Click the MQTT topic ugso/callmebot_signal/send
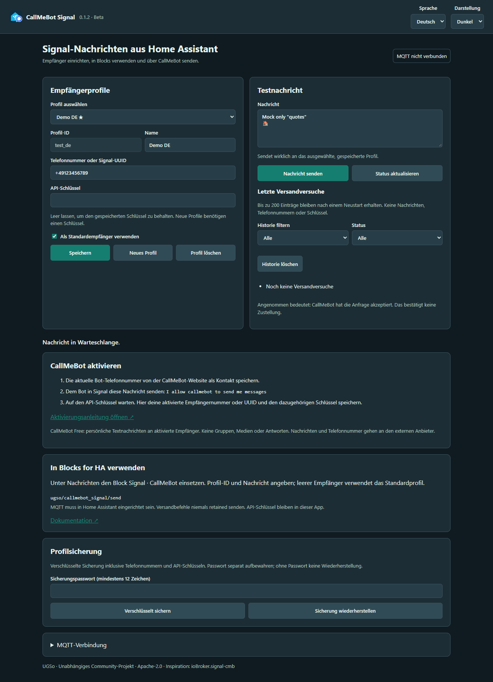 [86, 498]
